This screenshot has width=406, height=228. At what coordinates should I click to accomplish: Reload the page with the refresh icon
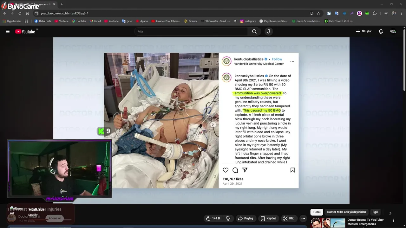(20, 13)
